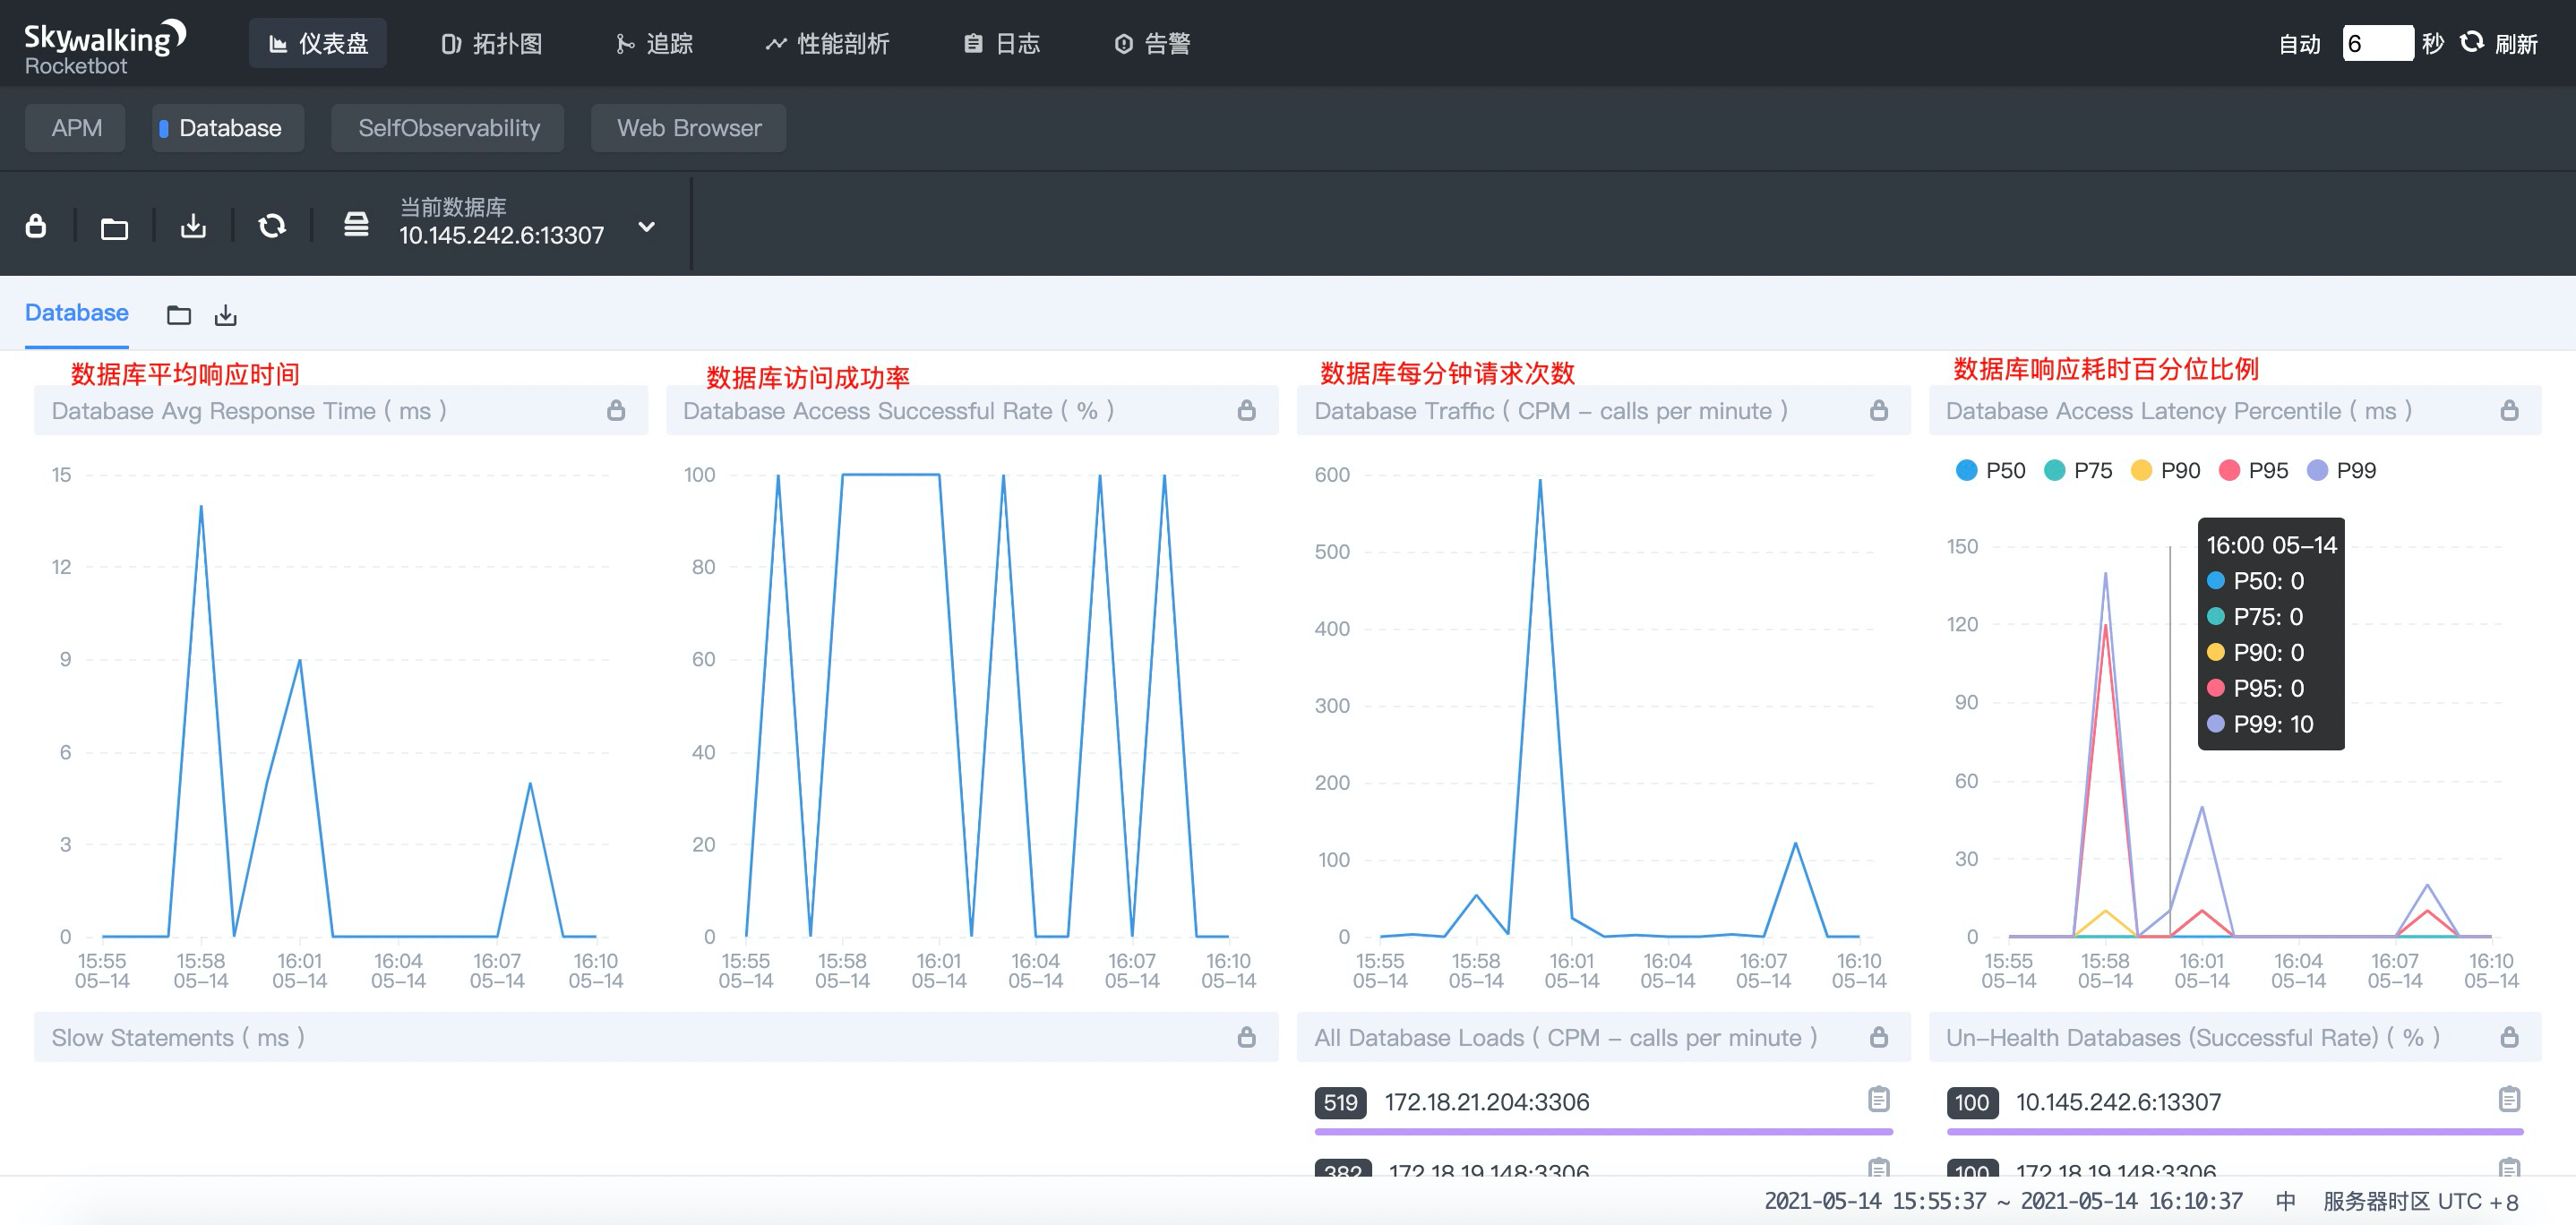Open the dashboard templates folder icon
2576x1225 pixels.
click(115, 225)
